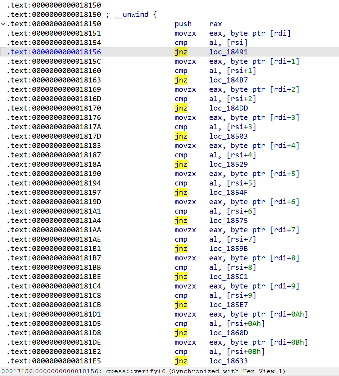Click the loc_185C1 jump target
Image resolution: width=339 pixels, height=376 pixels.
pyautogui.click(x=228, y=277)
